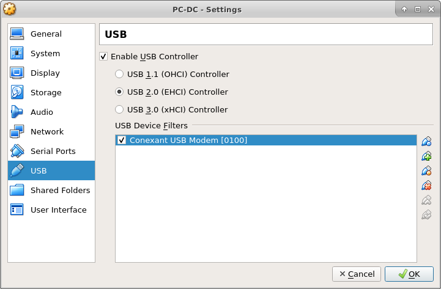
Task: Go to Network settings icon
Action: tap(17, 131)
